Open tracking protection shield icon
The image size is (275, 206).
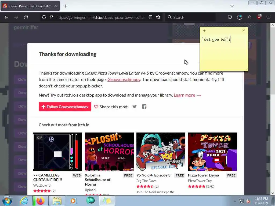(44, 17)
